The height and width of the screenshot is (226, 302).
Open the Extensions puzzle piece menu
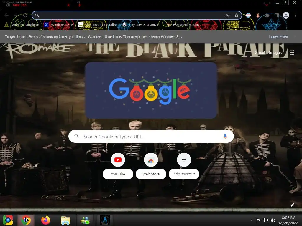click(267, 15)
